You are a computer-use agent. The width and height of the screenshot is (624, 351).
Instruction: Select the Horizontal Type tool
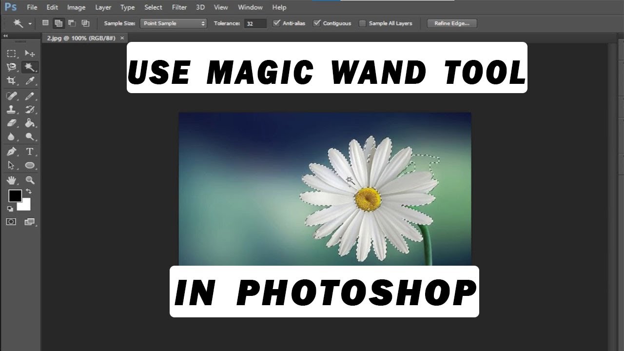(30, 152)
